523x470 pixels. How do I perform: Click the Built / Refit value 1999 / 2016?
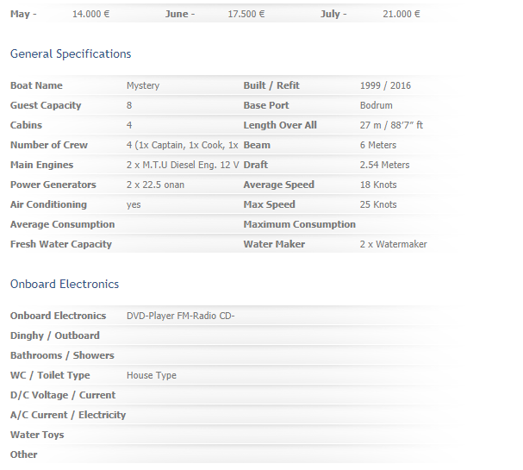coord(385,85)
